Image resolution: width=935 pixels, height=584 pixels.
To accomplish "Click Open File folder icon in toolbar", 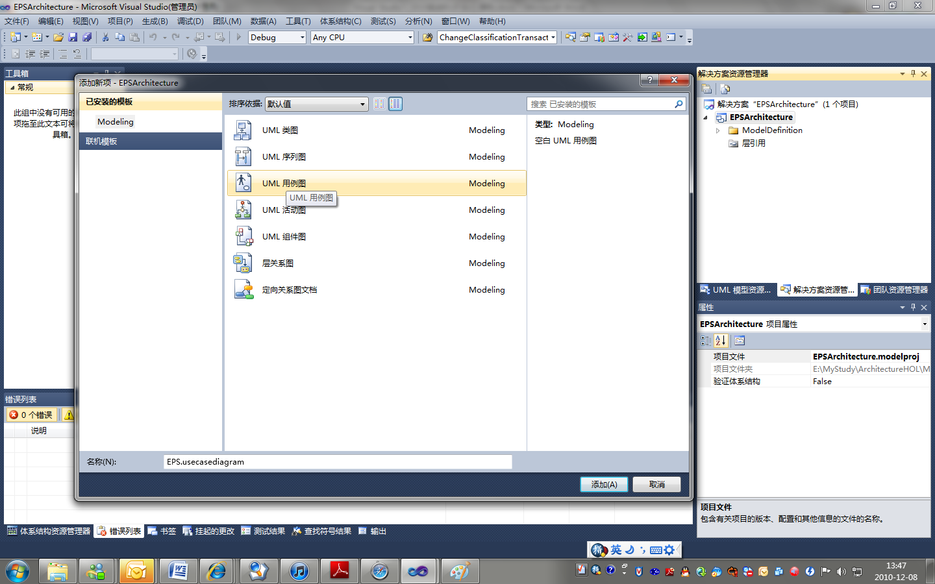I will [x=58, y=38].
